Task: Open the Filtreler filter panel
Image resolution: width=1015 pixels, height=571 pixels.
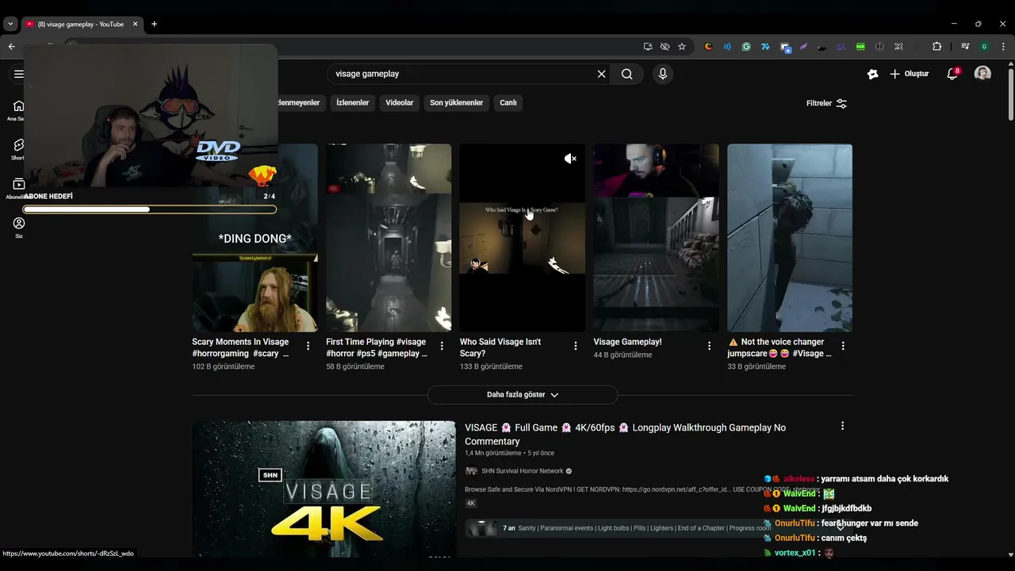Action: (826, 103)
